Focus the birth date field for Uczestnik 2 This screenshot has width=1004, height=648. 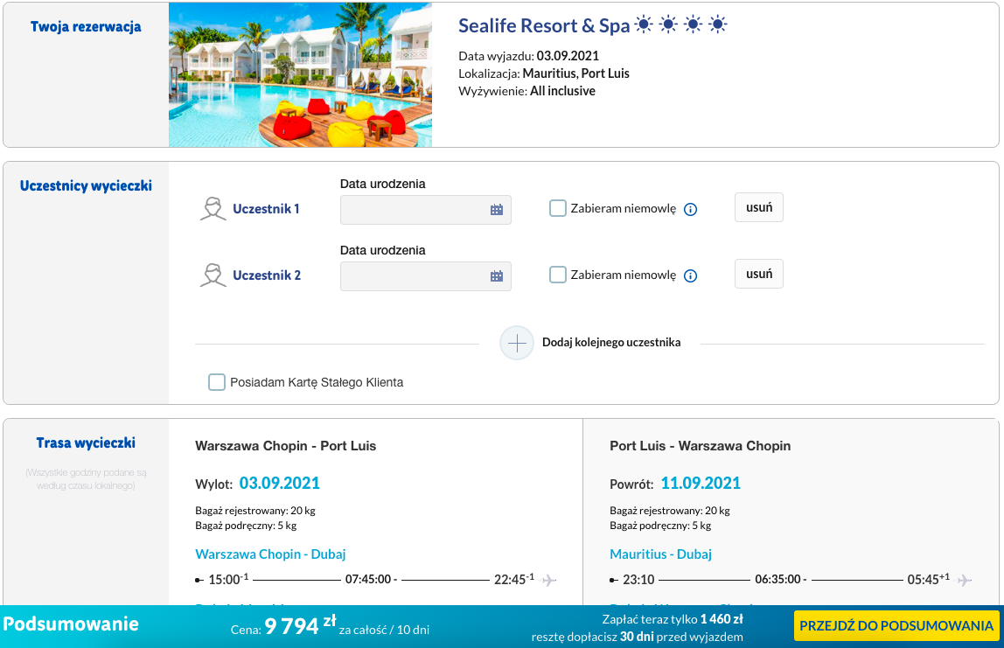point(414,276)
